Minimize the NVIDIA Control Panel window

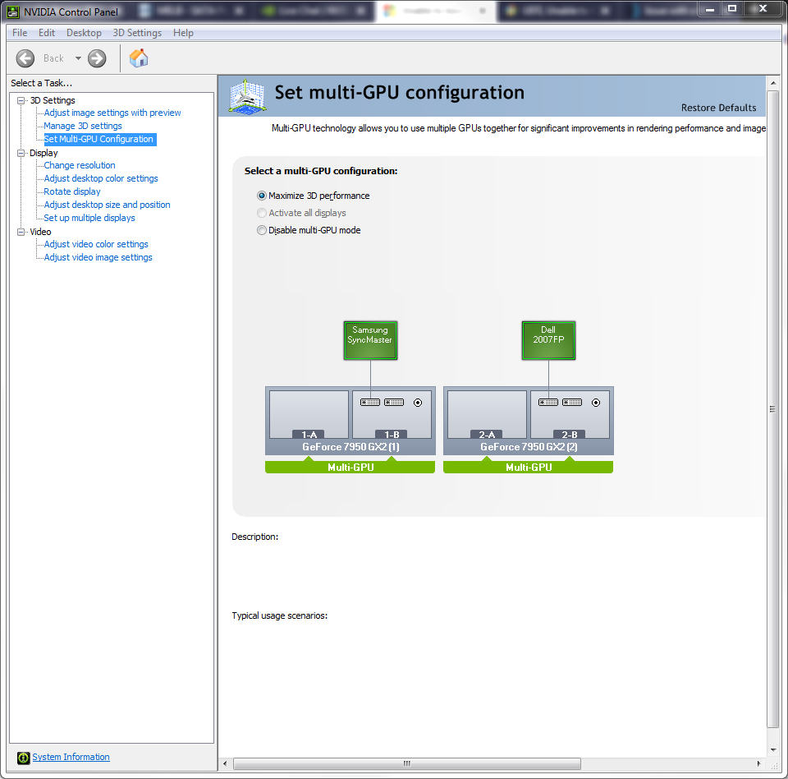(x=709, y=8)
